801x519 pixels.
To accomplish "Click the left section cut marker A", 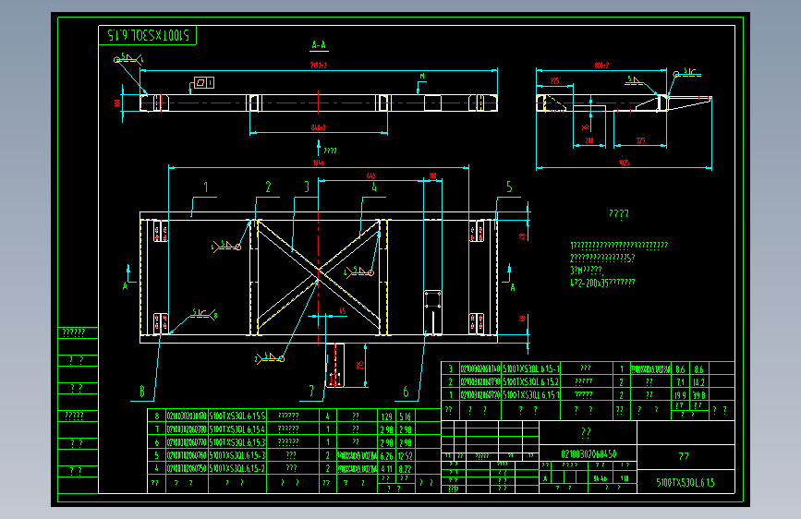I will [125, 286].
